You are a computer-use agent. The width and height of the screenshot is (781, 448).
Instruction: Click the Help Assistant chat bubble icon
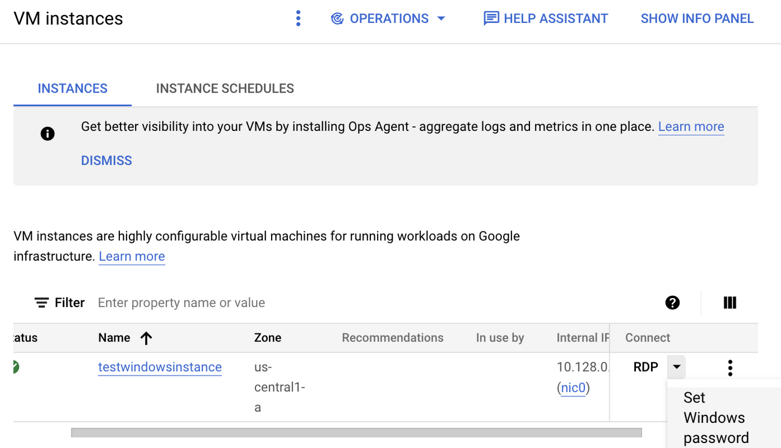[x=491, y=18]
